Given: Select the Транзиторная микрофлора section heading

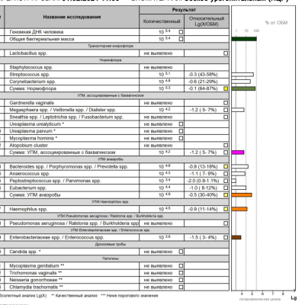Looking at the screenshot, I should (x=111, y=46).
